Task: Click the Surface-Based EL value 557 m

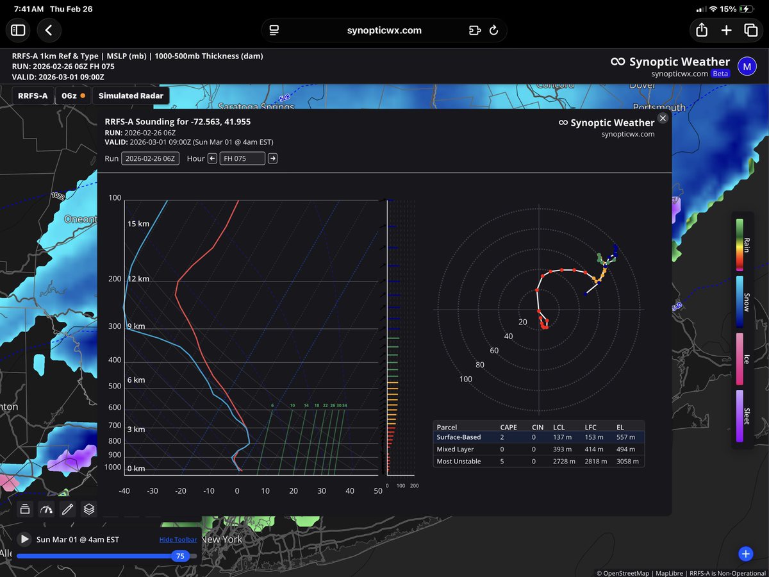Action: [x=625, y=437]
